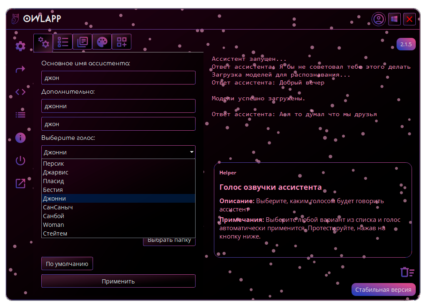The height and width of the screenshot is (308, 427).
Task: Click the По умолчанию button
Action: coord(67,263)
